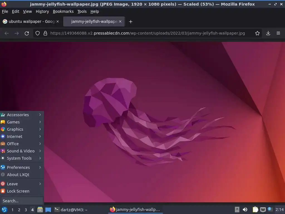
Task: Click the Firefox logo in title bar
Action: click(4, 4)
